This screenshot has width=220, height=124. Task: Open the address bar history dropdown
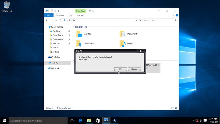click(136, 20)
